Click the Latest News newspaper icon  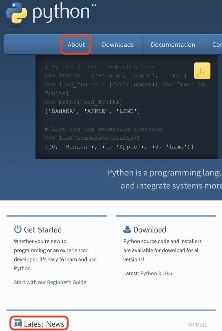18,324
